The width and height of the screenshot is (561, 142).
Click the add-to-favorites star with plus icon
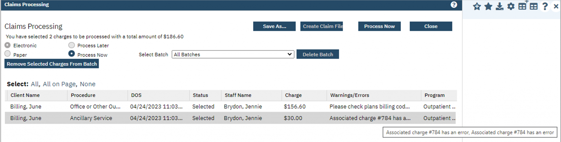[x=477, y=6]
